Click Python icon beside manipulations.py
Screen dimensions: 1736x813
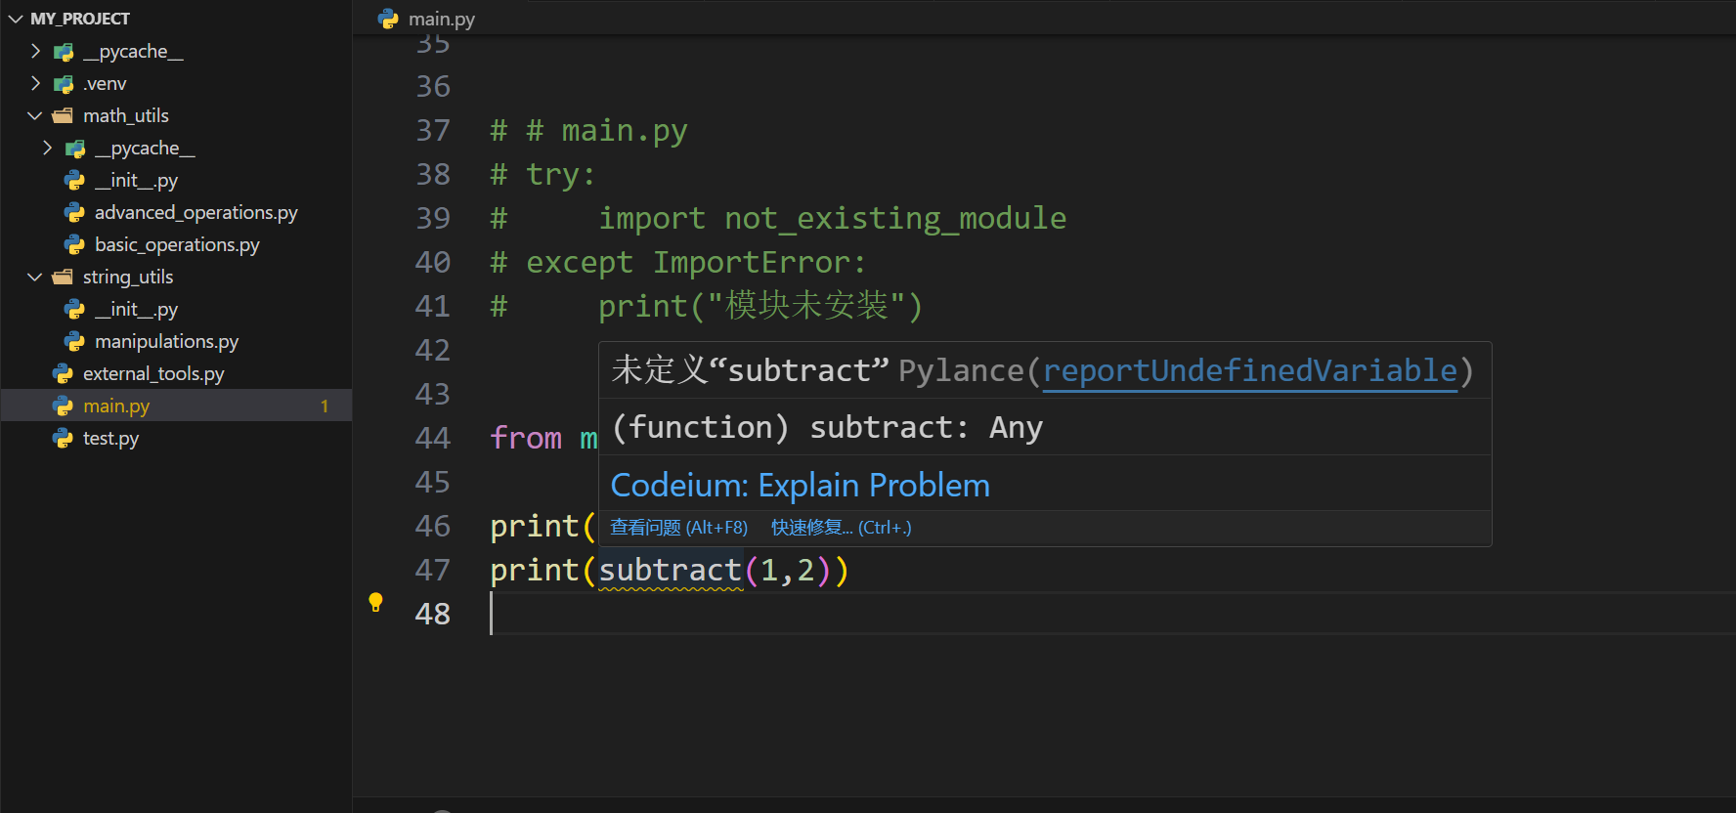pos(74,341)
